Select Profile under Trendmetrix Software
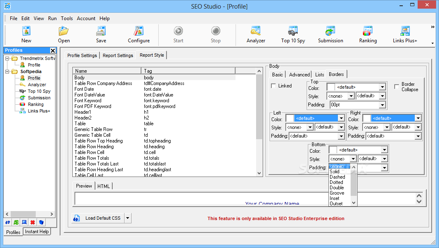The width and height of the screenshot is (439, 248). (x=34, y=65)
